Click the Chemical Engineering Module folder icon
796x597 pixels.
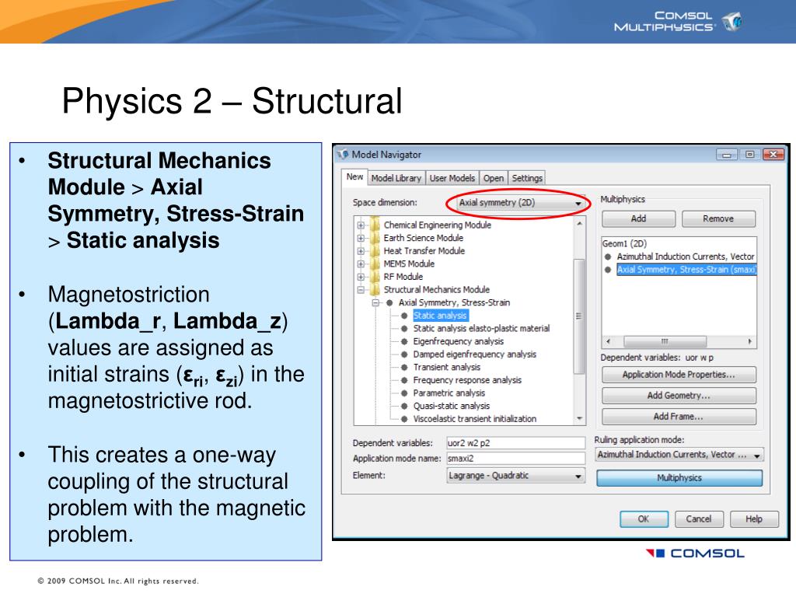click(x=375, y=225)
